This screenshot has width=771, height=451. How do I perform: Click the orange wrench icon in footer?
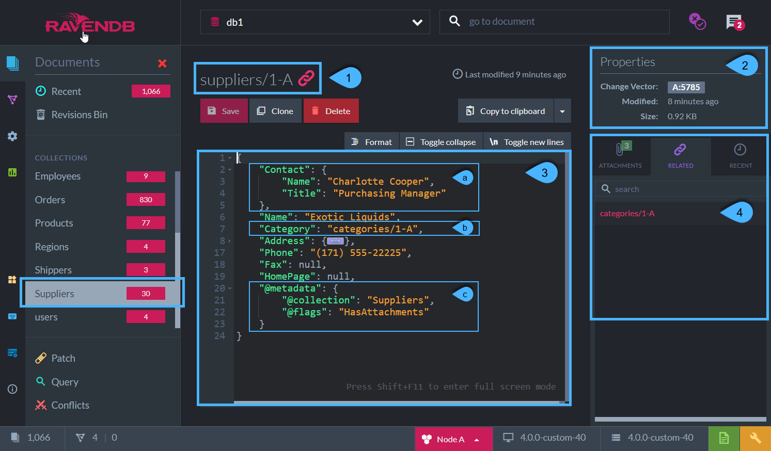[x=756, y=439]
